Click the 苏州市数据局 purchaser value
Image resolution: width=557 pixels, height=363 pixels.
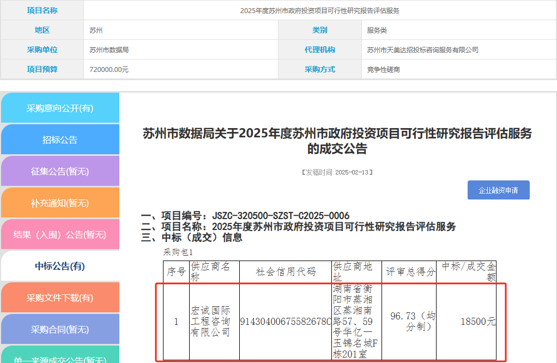109,50
